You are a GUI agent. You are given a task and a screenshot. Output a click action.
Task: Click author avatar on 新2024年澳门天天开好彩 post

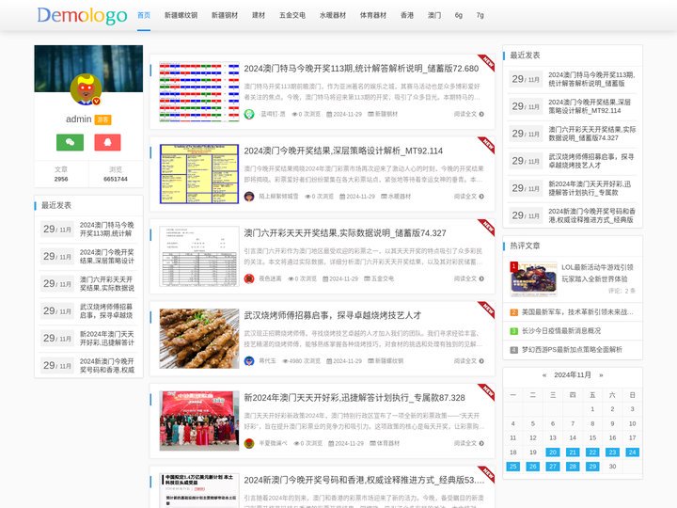(x=249, y=443)
